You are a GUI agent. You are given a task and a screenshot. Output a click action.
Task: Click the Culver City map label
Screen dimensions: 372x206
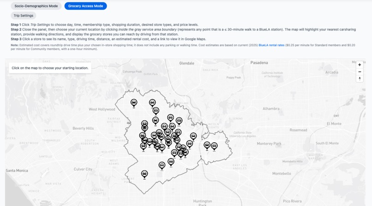(x=83, y=169)
